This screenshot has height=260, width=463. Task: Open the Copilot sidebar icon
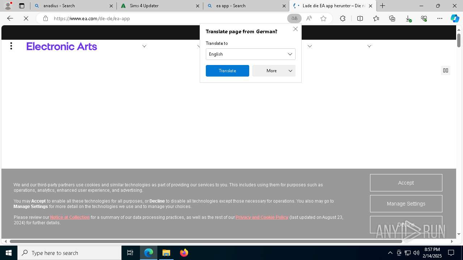coord(455,18)
